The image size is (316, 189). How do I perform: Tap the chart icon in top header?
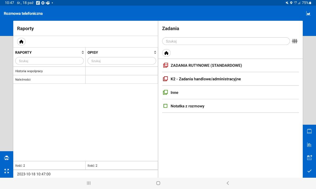(x=308, y=13)
